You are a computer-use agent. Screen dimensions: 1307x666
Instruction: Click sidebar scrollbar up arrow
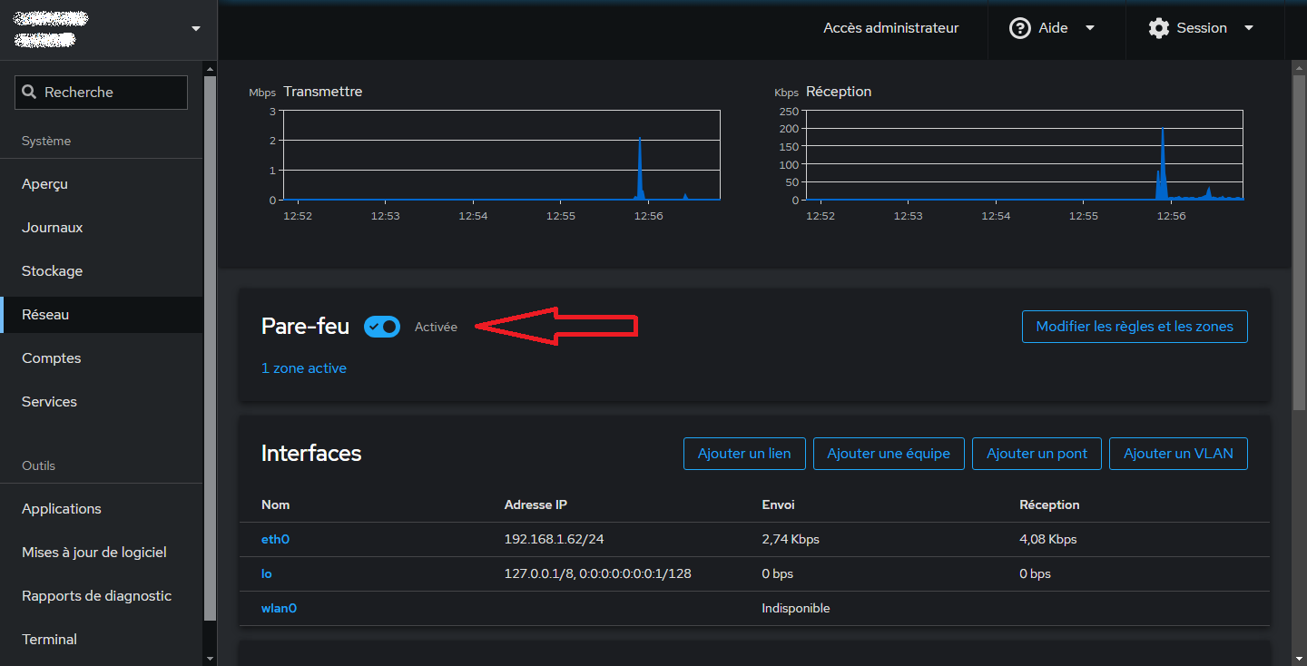pyautogui.click(x=211, y=69)
